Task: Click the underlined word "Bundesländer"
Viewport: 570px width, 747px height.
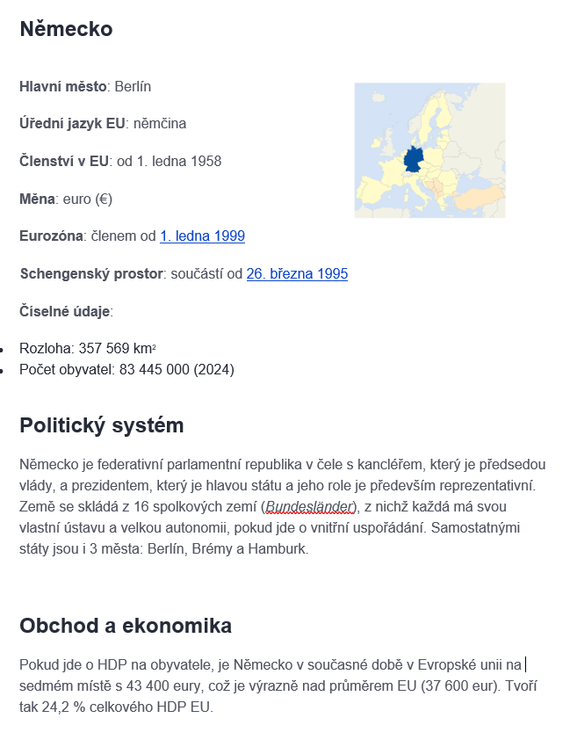Action: click(311, 507)
